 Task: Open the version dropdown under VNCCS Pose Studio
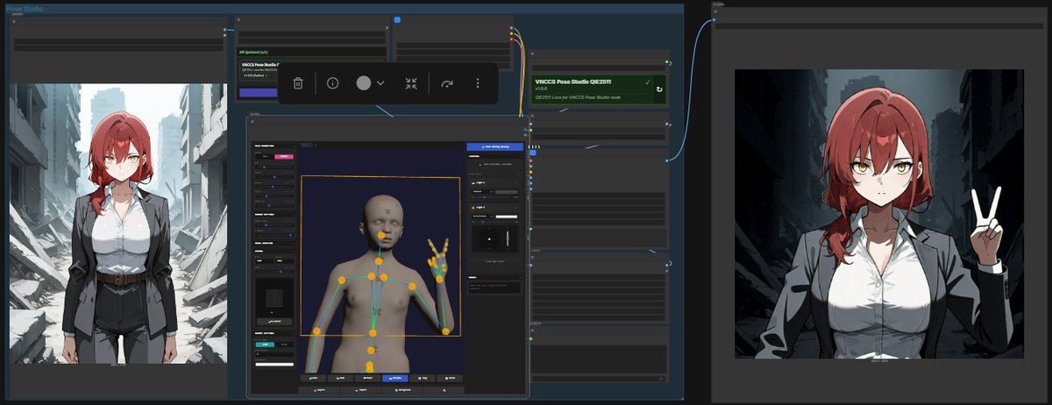click(257, 75)
